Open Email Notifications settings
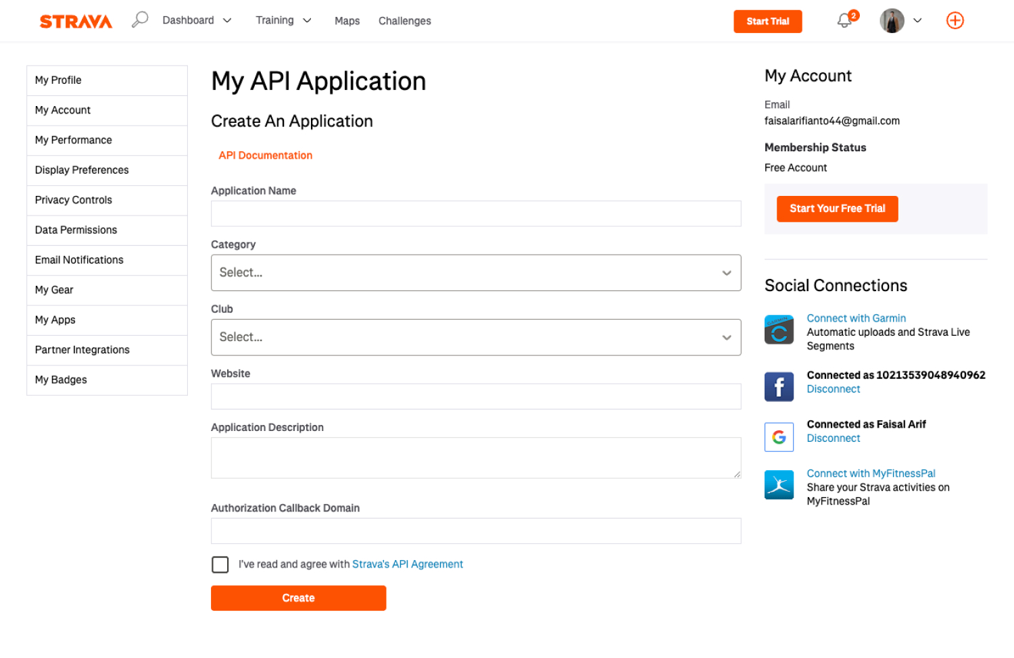The image size is (1014, 658). click(107, 260)
